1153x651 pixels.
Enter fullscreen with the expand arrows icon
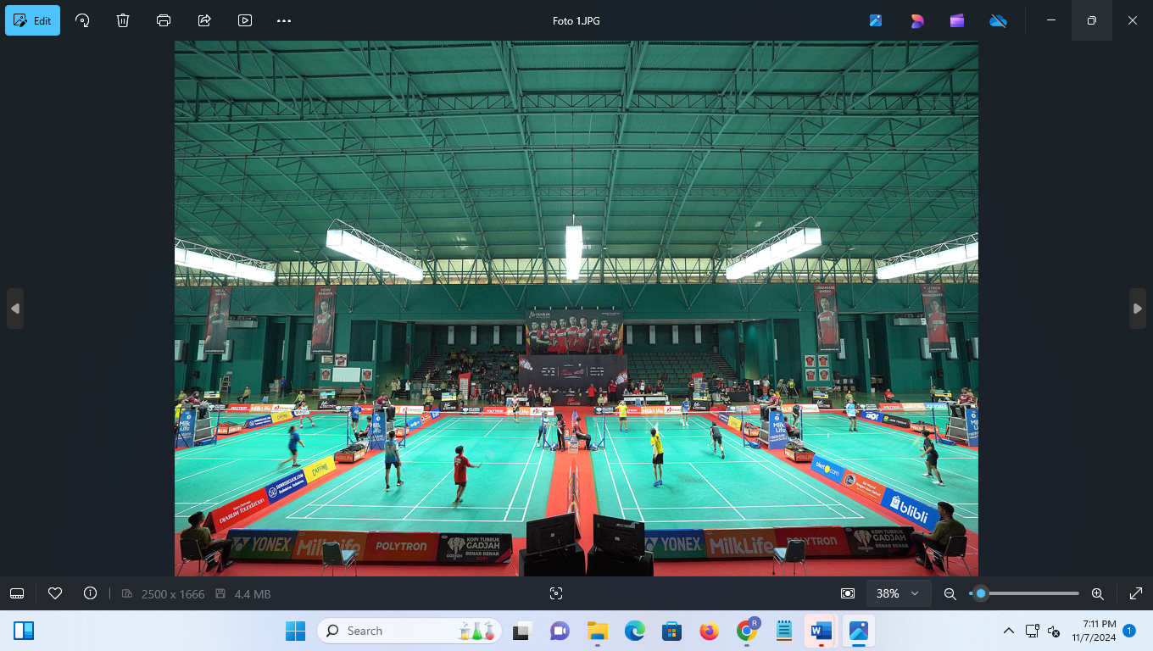click(x=1136, y=593)
